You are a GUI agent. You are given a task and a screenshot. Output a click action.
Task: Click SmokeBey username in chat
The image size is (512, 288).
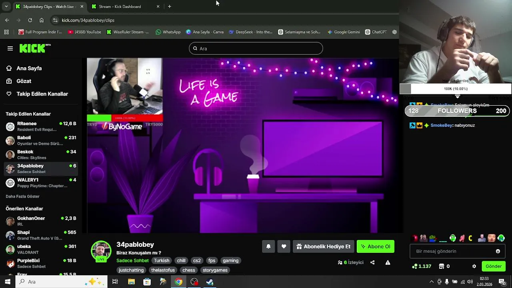441,125
